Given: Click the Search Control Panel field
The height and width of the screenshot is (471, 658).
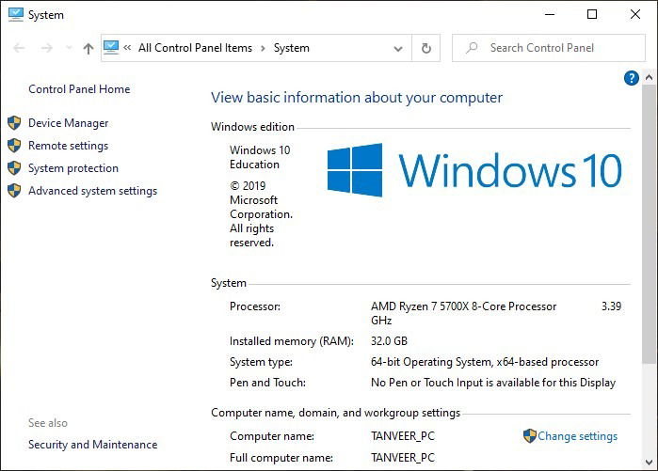Looking at the screenshot, I should pos(549,48).
